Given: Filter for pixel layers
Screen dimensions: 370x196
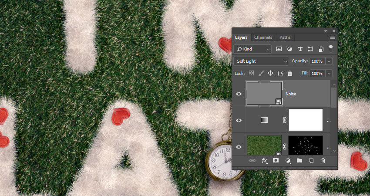Looking at the screenshot, I should coord(279,49).
